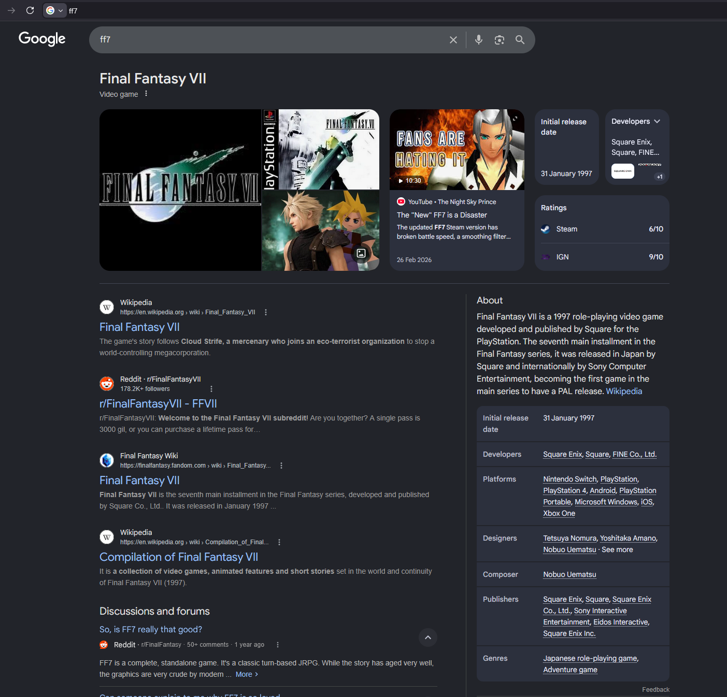Open the Final Fantasy VII Wikipedia result
This screenshot has height=697, width=727.
coord(139,327)
